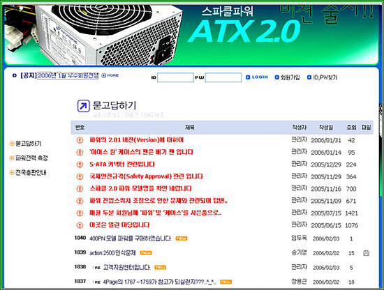This screenshot has height=290, width=384.
Task: Click the notice icon beside S-ATA 커넥터 post
Action: tap(80, 165)
